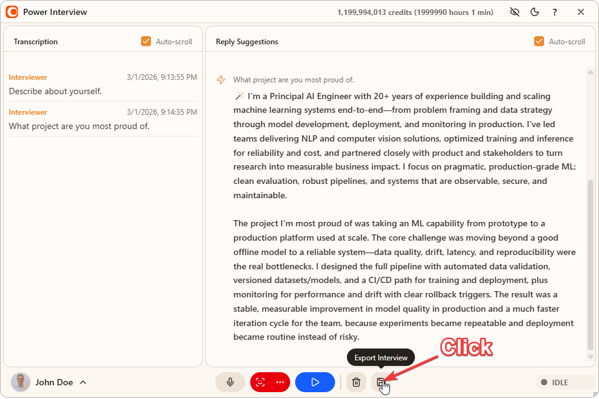Click reply suggestions scrollbar down arrow

pos(590,357)
